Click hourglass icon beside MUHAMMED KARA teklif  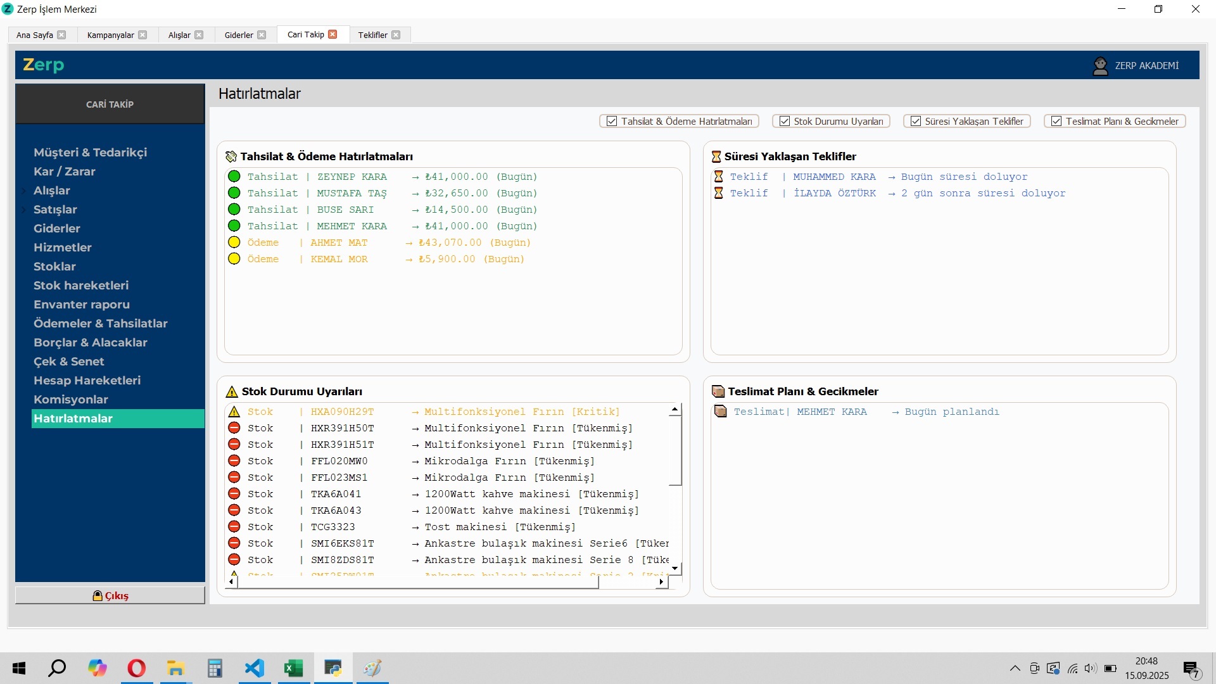[718, 177]
